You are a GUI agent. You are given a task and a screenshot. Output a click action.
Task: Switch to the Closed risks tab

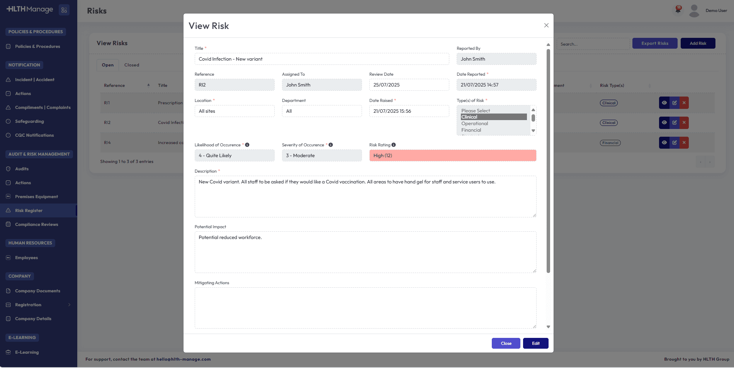point(132,65)
